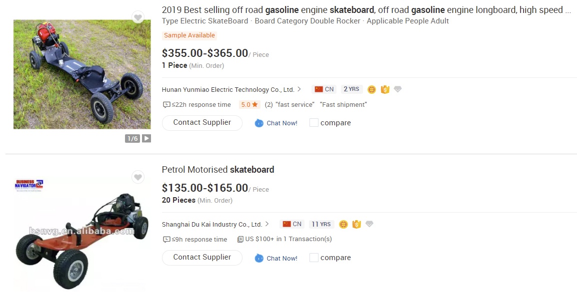
Task: Favorite the Petrol Motorised skateboard listing
Action: click(x=138, y=177)
